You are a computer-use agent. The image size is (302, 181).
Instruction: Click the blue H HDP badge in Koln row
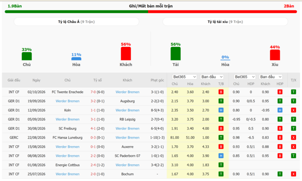point(280,110)
